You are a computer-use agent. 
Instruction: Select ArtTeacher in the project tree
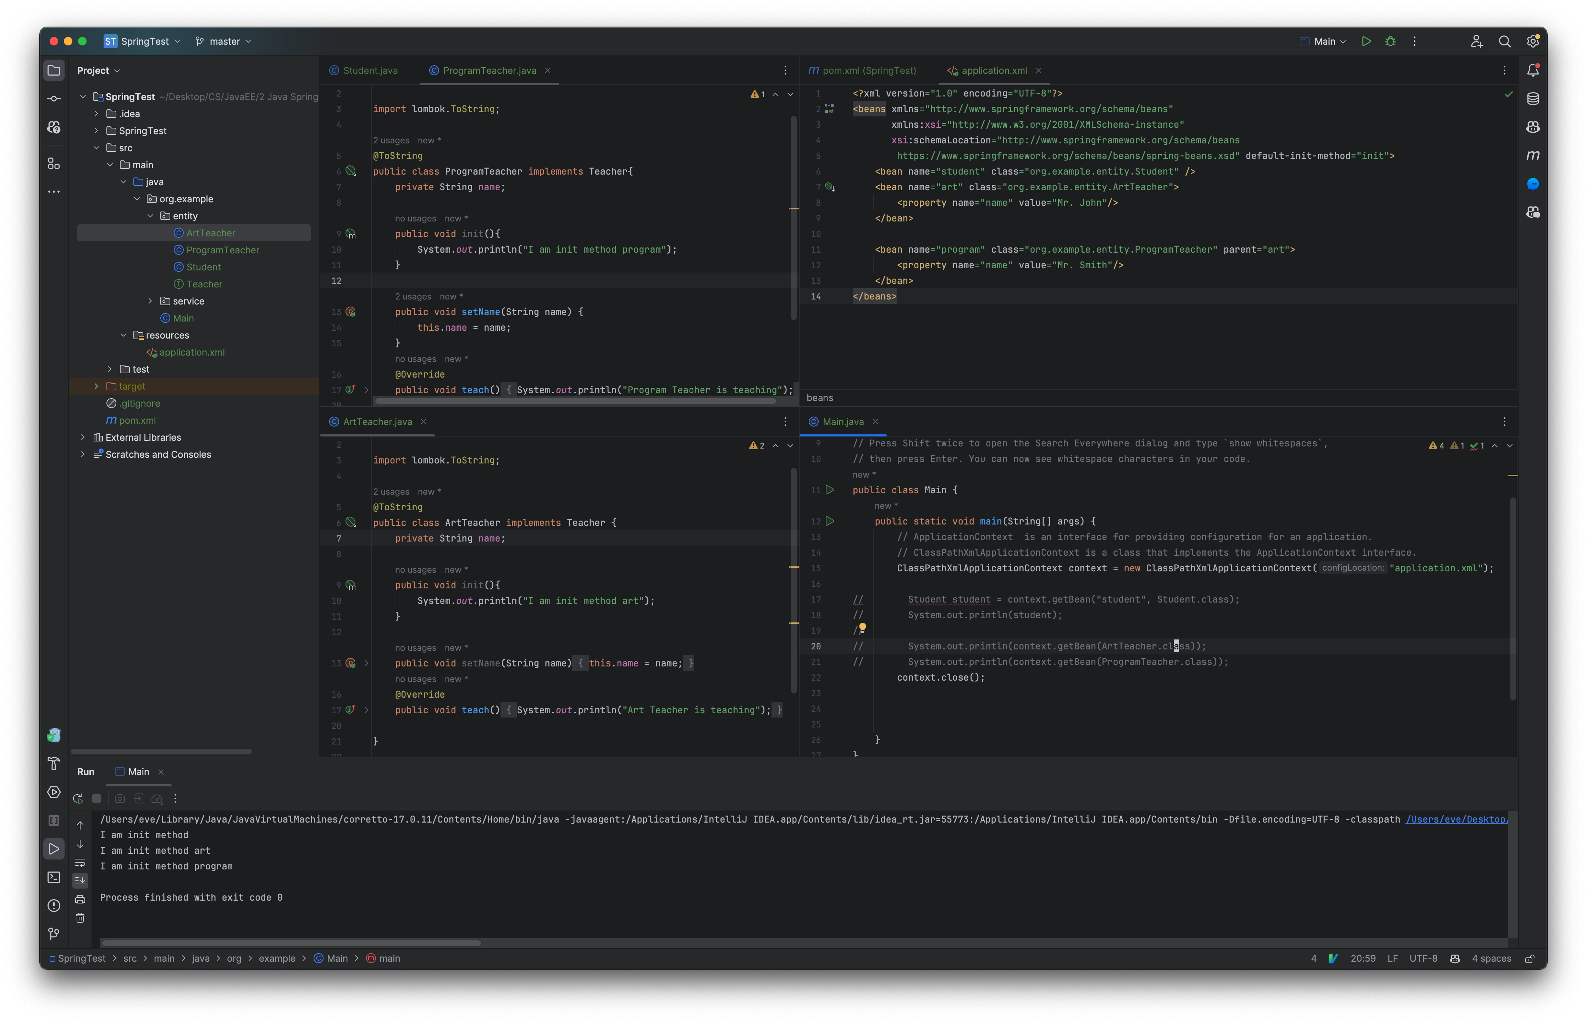pyautogui.click(x=210, y=233)
